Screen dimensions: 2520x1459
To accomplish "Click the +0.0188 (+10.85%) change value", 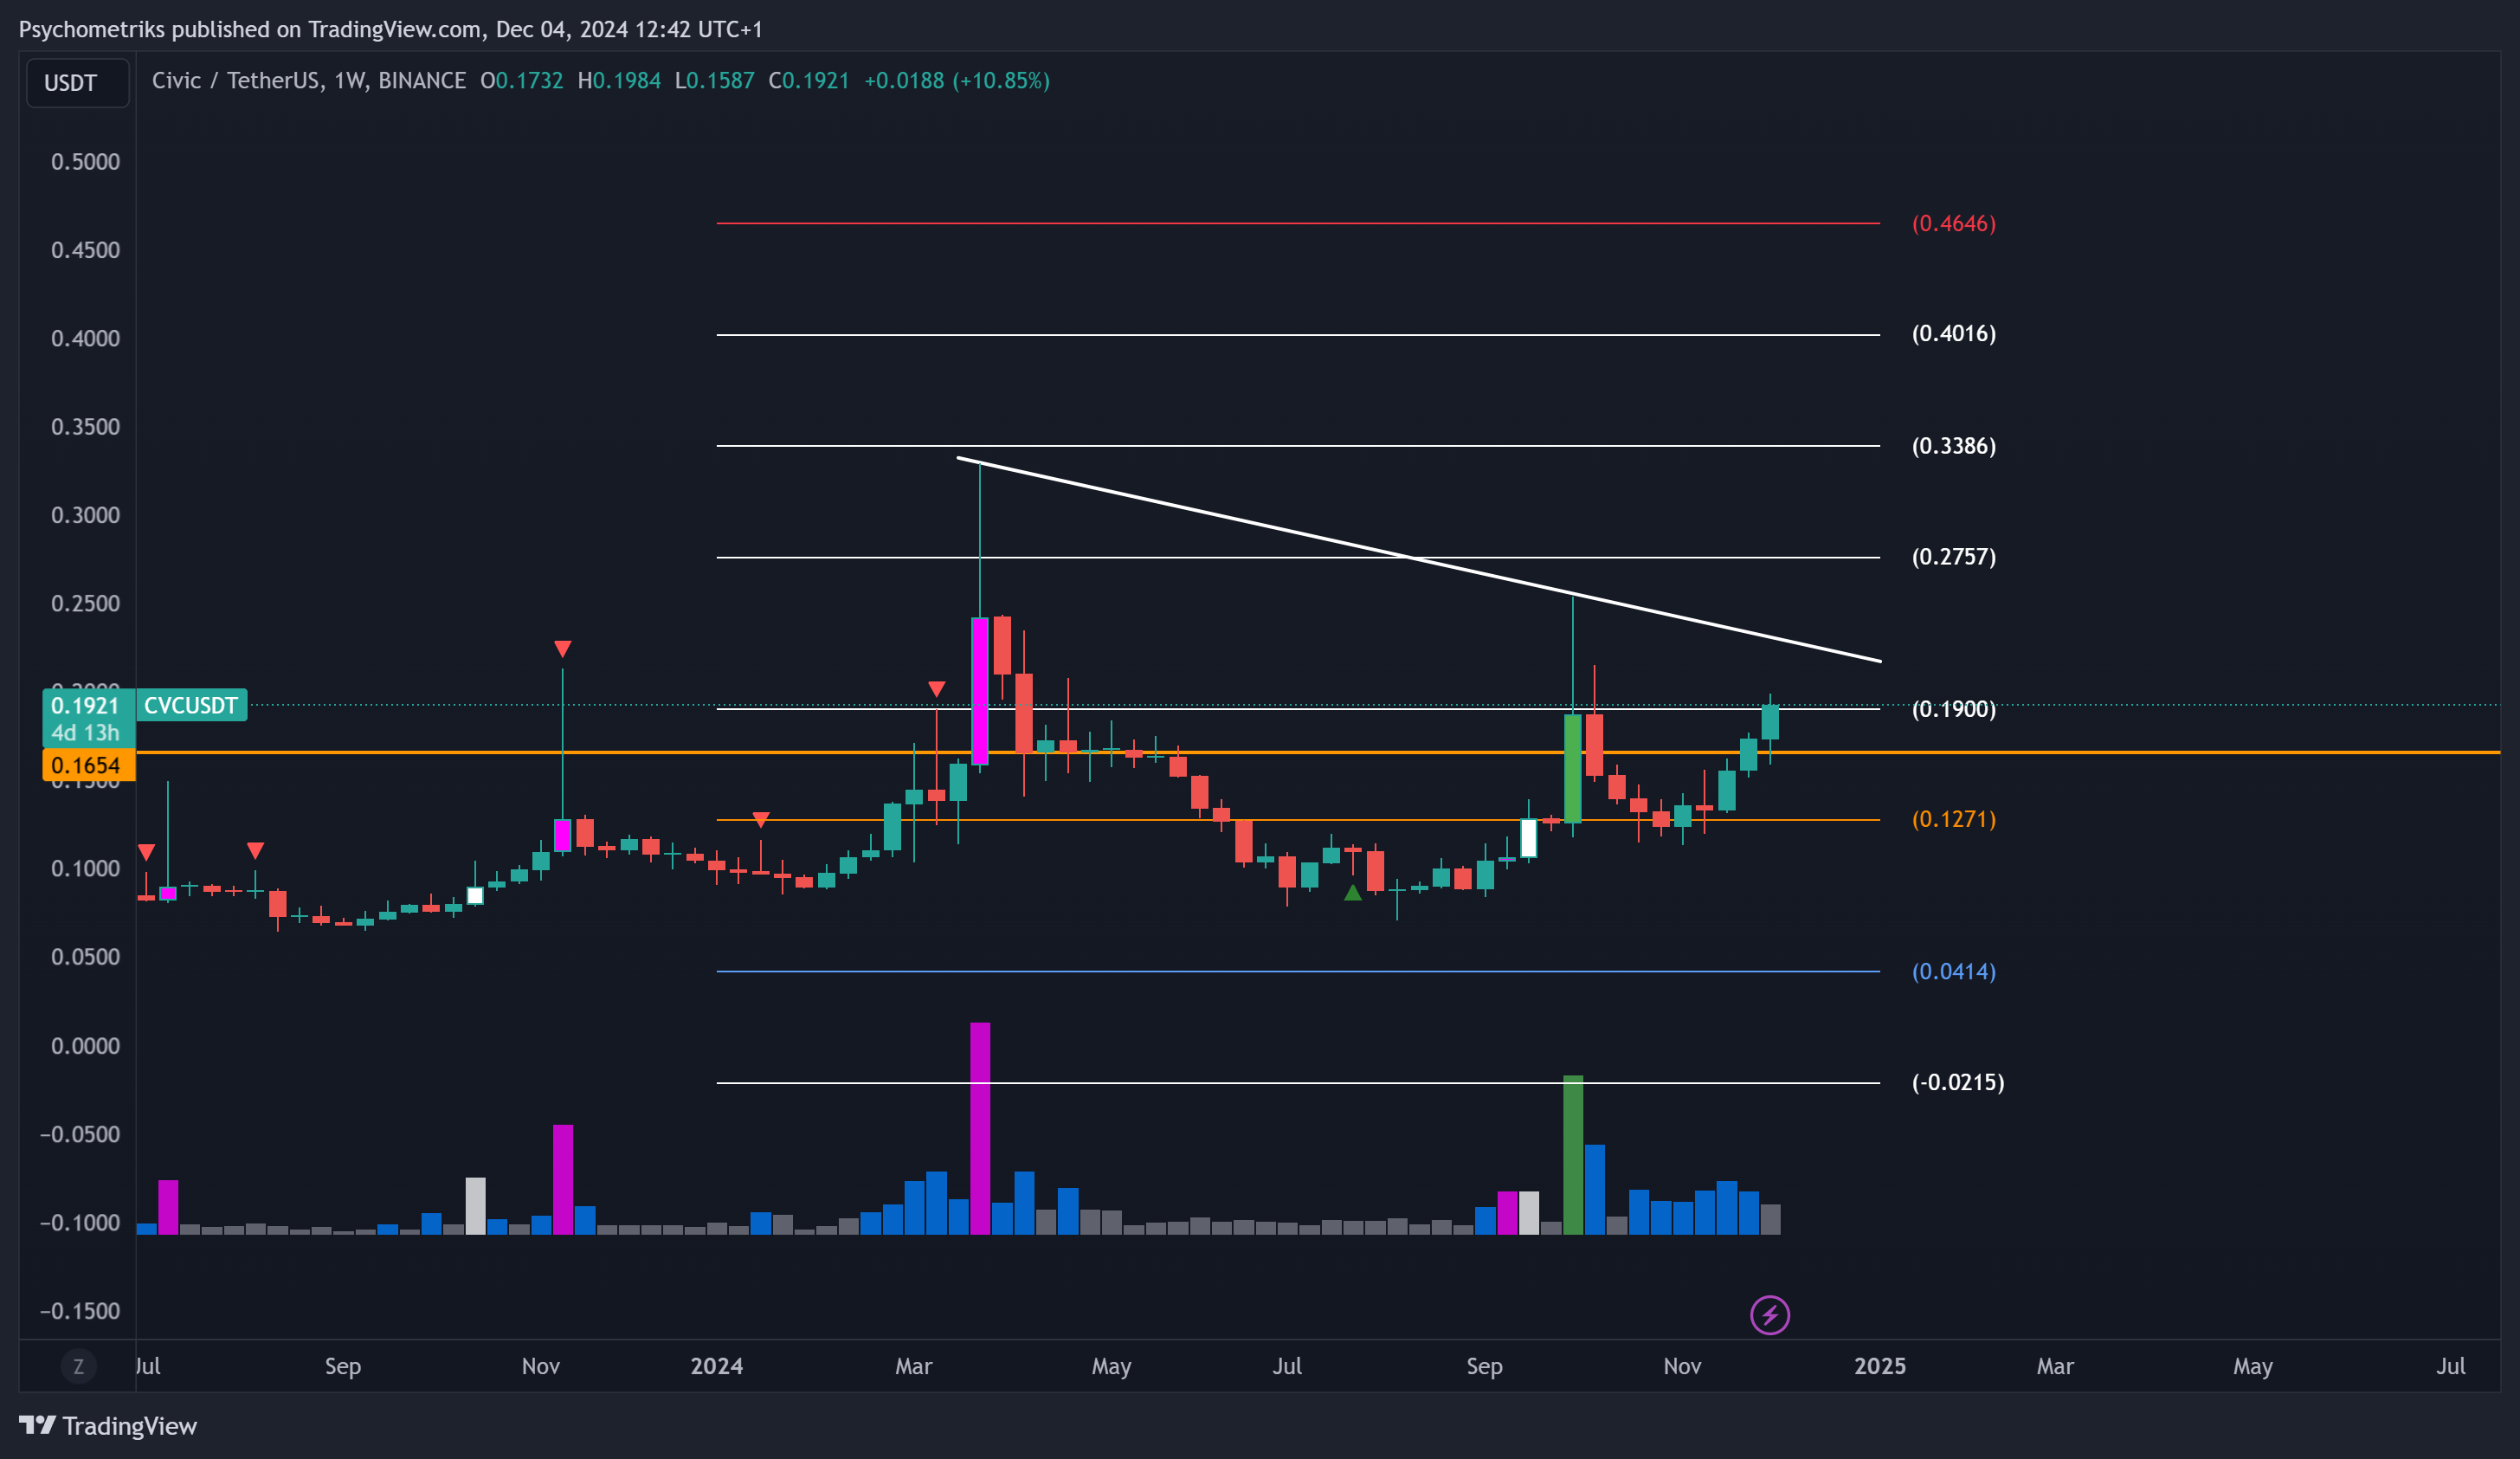I will (957, 80).
